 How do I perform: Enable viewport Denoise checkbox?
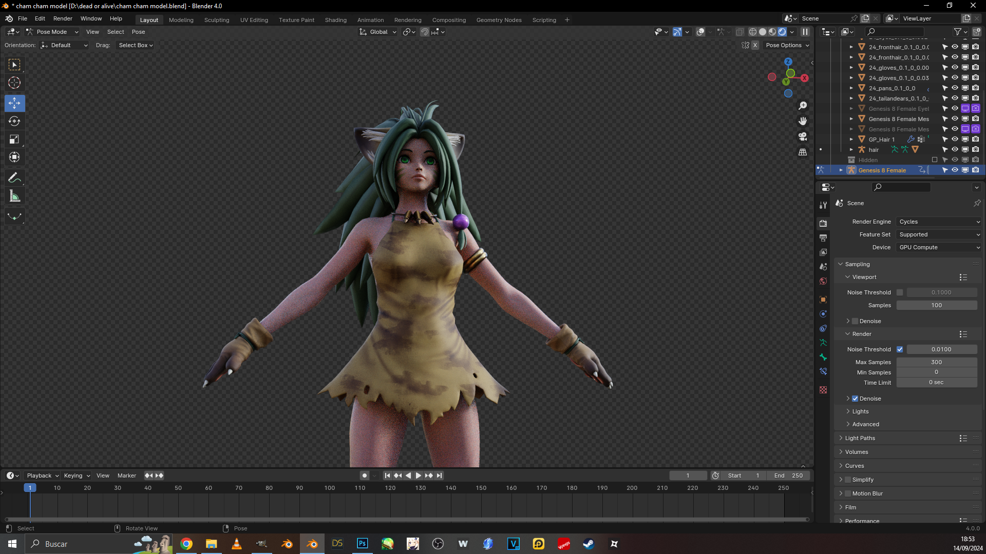click(855, 321)
